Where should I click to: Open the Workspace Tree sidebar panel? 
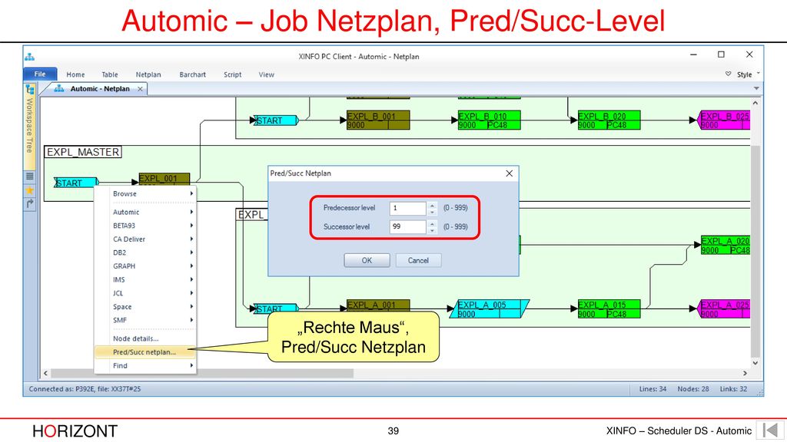30,126
